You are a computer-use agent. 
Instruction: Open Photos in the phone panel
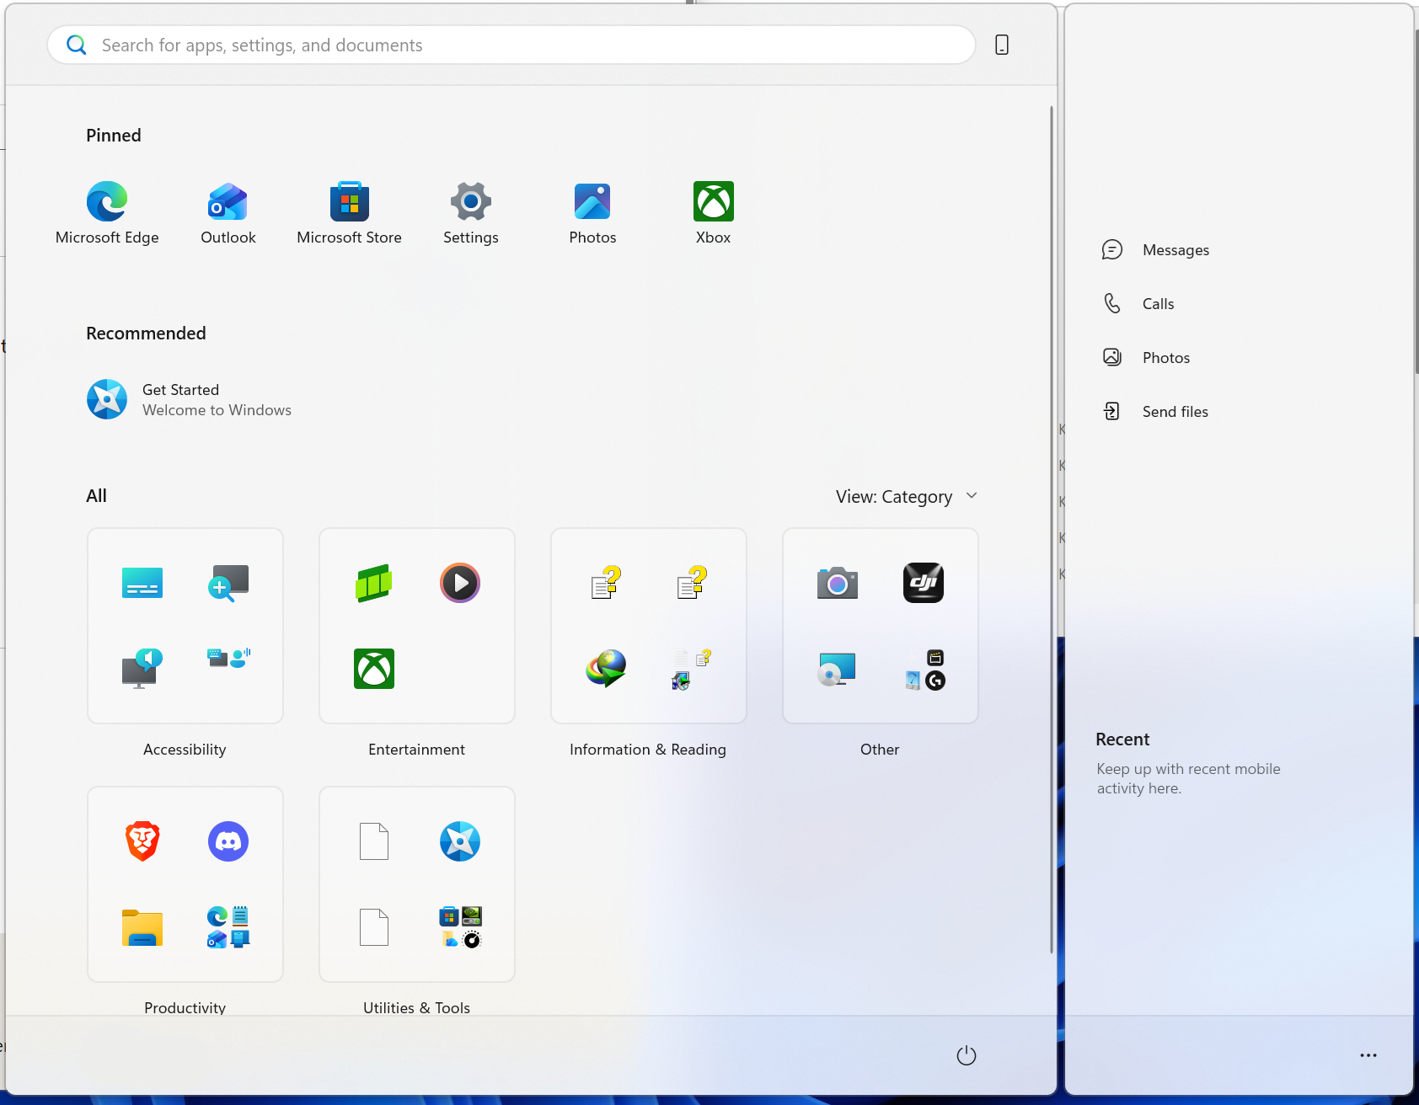1146,358
